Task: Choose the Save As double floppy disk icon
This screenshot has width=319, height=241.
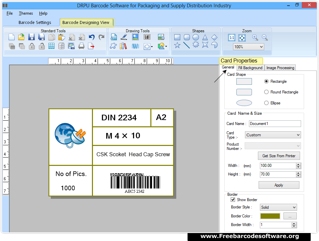Action: [41, 37]
